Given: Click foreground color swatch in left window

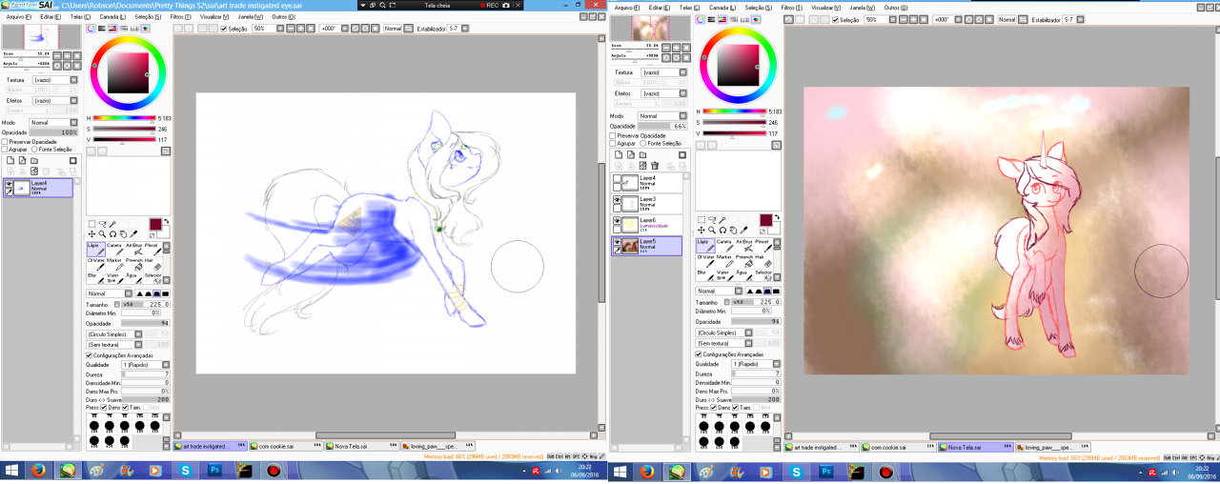Looking at the screenshot, I should [x=155, y=224].
